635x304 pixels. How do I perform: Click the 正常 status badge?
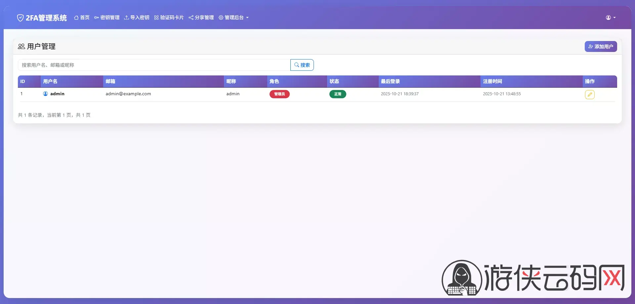click(338, 94)
